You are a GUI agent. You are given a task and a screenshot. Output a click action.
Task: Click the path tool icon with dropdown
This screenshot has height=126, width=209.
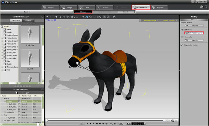pyautogui.click(x=99, y=17)
